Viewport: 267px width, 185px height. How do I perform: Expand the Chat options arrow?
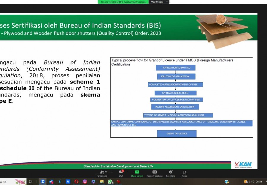tap(126, 172)
